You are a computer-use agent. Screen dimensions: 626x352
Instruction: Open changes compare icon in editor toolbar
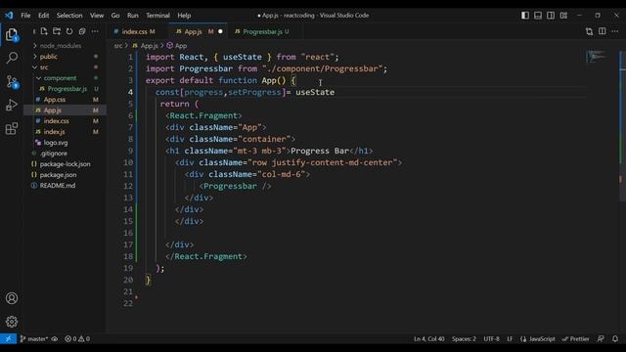[589, 31]
